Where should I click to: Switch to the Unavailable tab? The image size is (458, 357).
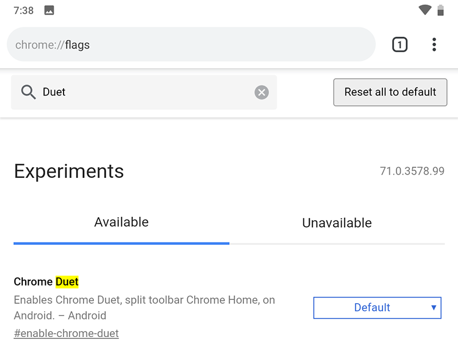[x=337, y=223]
